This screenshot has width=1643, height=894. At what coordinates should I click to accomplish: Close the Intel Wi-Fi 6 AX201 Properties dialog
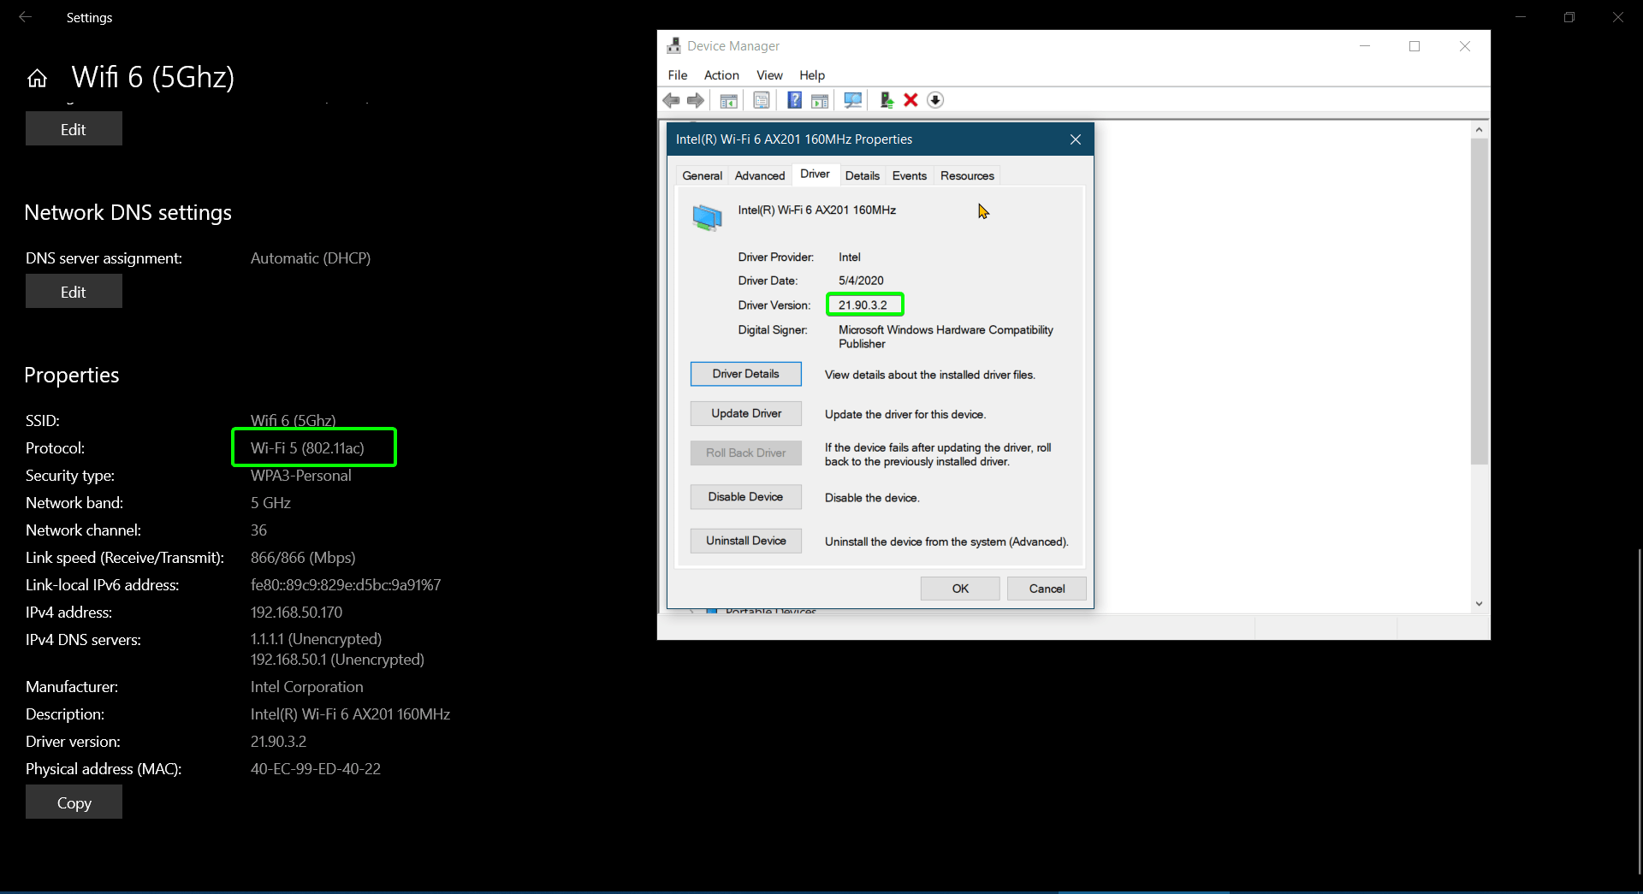click(x=1076, y=139)
